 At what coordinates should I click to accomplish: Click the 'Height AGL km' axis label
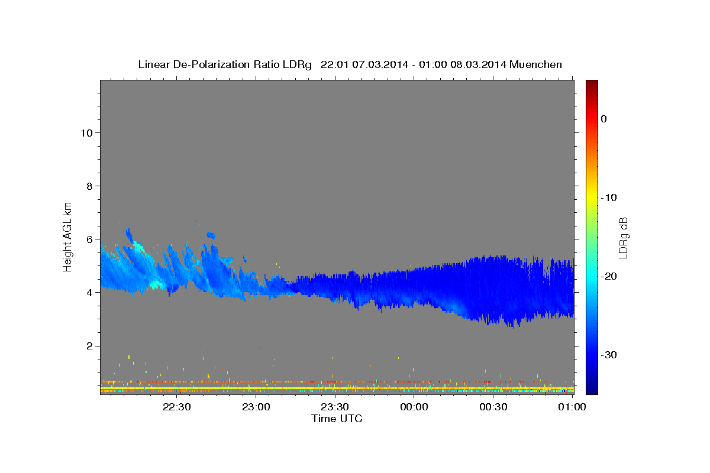tap(68, 236)
